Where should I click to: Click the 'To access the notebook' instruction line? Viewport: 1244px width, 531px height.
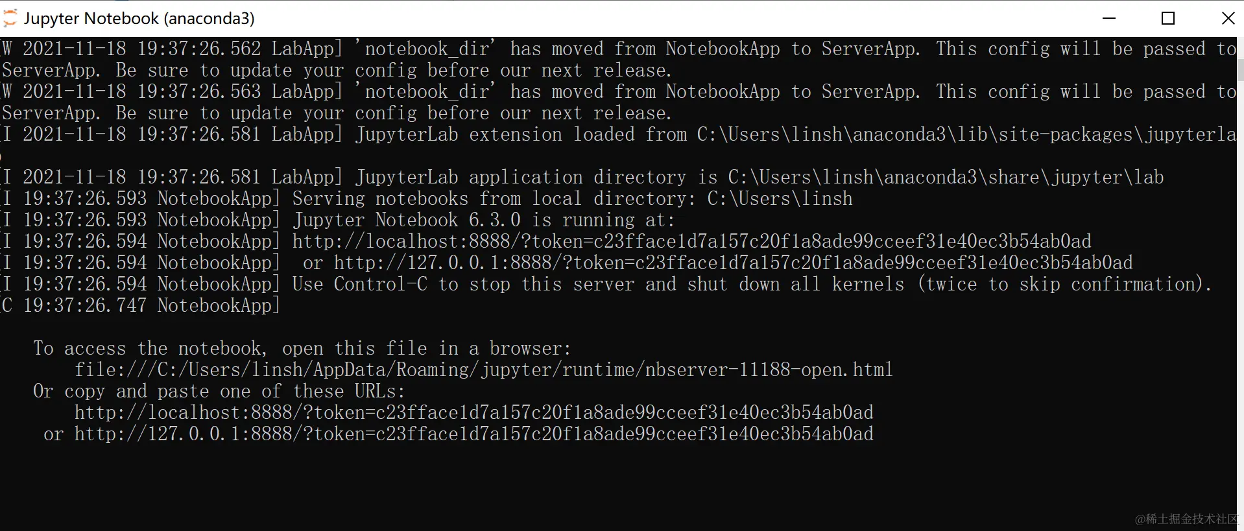coord(302,348)
